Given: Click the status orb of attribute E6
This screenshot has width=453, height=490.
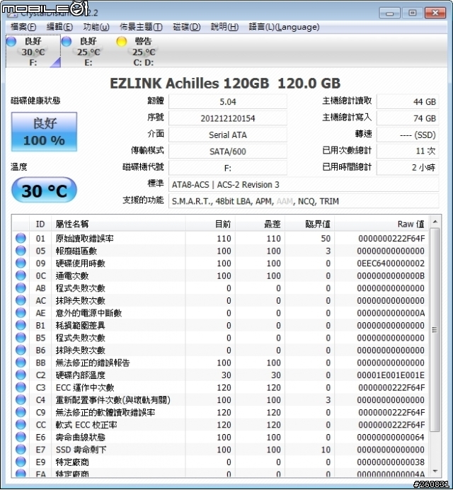Looking at the screenshot, I should (x=21, y=437).
